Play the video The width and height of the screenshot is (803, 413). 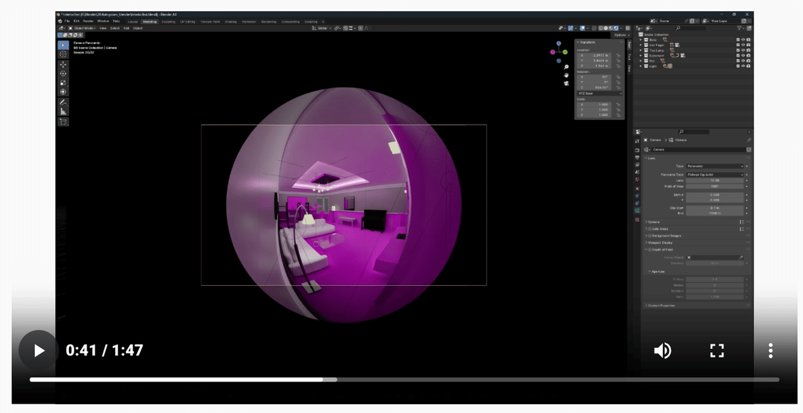click(38, 351)
